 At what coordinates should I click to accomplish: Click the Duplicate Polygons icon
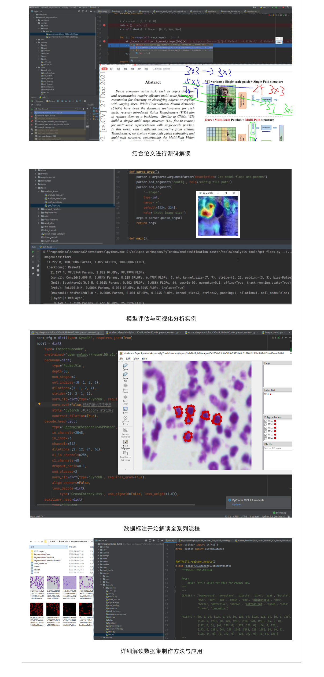(125, 453)
